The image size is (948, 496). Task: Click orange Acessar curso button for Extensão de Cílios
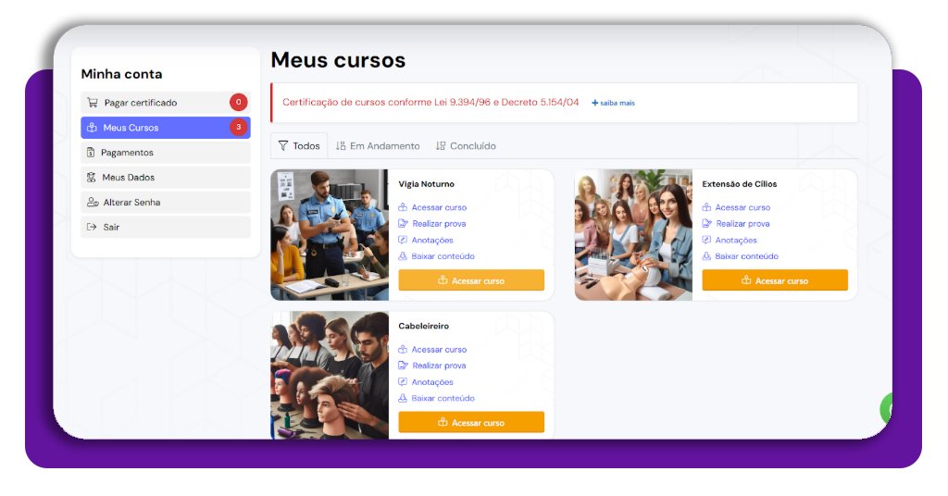[775, 280]
